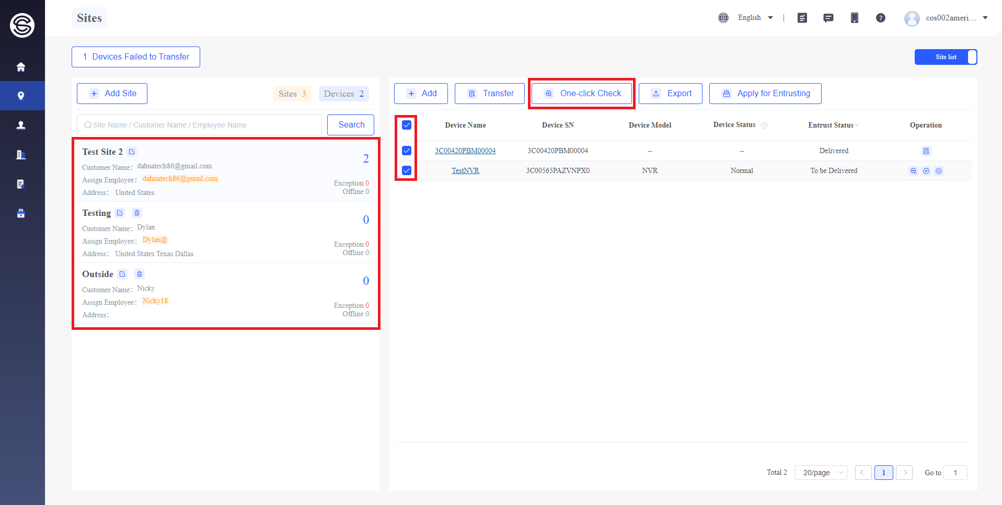Screen dimensions: 1002x505
Task: Click the check magnifier icon for TestNVR
Action: 914,171
